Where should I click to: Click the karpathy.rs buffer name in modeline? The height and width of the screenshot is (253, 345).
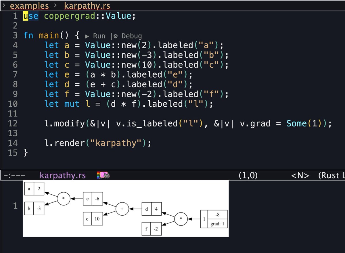click(63, 175)
